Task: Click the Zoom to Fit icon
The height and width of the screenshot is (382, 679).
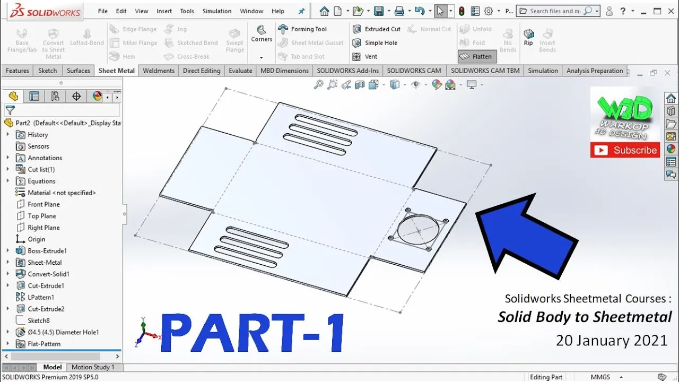Action: click(x=319, y=84)
